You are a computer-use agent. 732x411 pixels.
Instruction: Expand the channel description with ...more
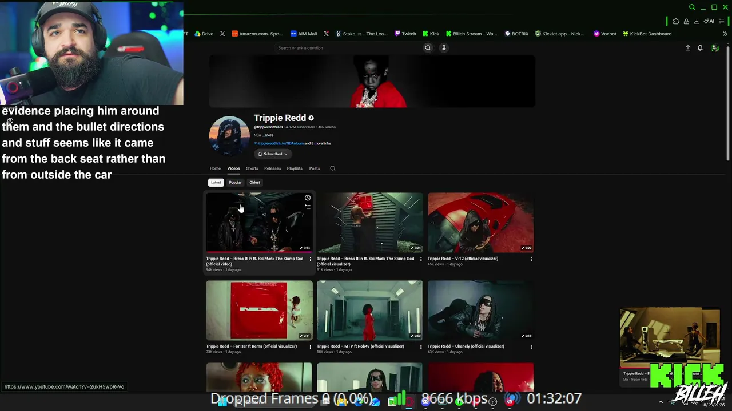[x=268, y=135]
